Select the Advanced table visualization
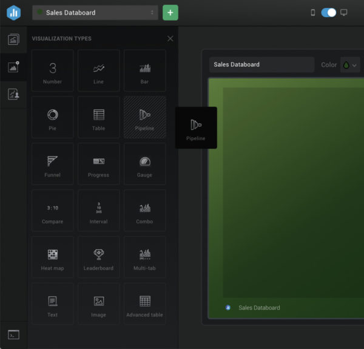Screen dimensions: 364x349 [x=144, y=304]
